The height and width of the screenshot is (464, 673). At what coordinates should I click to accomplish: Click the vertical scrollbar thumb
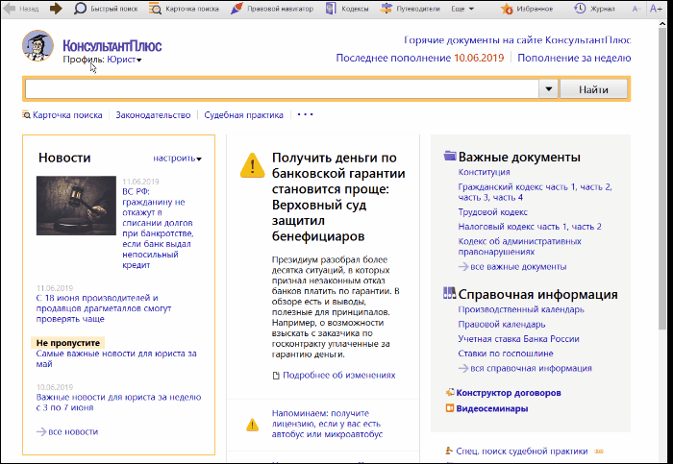coord(662,179)
